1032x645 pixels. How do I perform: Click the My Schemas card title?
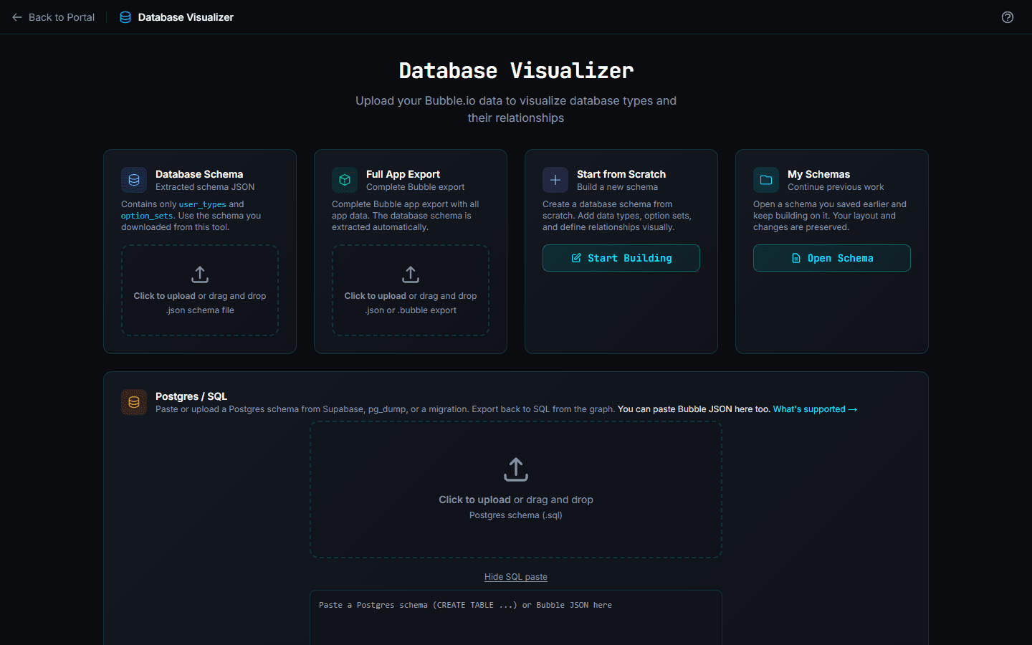(818, 174)
